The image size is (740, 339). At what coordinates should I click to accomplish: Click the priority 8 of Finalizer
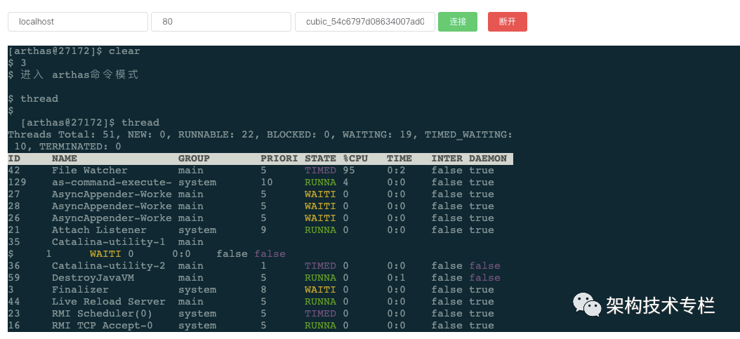(263, 289)
